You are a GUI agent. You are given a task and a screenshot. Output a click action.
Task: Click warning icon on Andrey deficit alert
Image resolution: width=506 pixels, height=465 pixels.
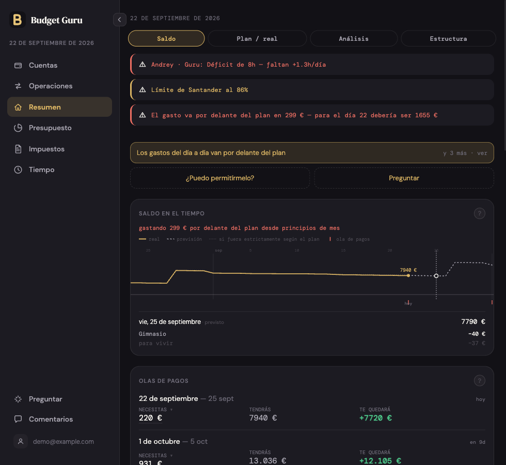point(143,65)
